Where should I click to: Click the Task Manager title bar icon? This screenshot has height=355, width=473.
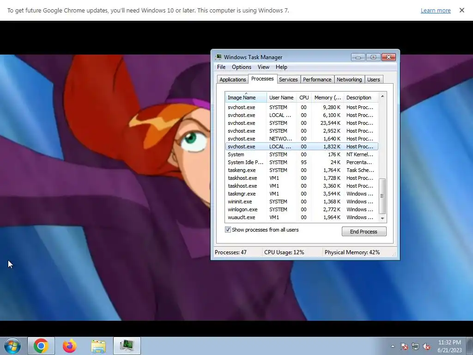point(218,57)
